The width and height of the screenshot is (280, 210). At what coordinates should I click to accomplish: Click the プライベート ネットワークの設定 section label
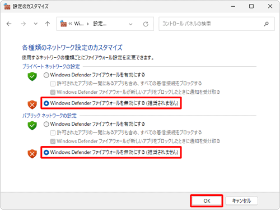[x=51, y=66]
